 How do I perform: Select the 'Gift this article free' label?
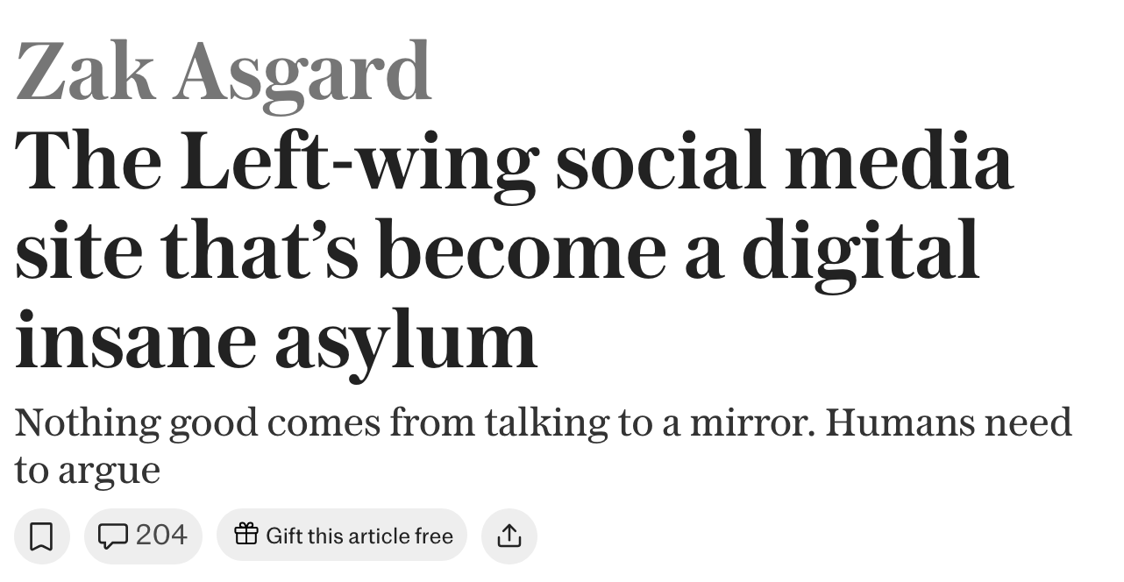coord(359,536)
